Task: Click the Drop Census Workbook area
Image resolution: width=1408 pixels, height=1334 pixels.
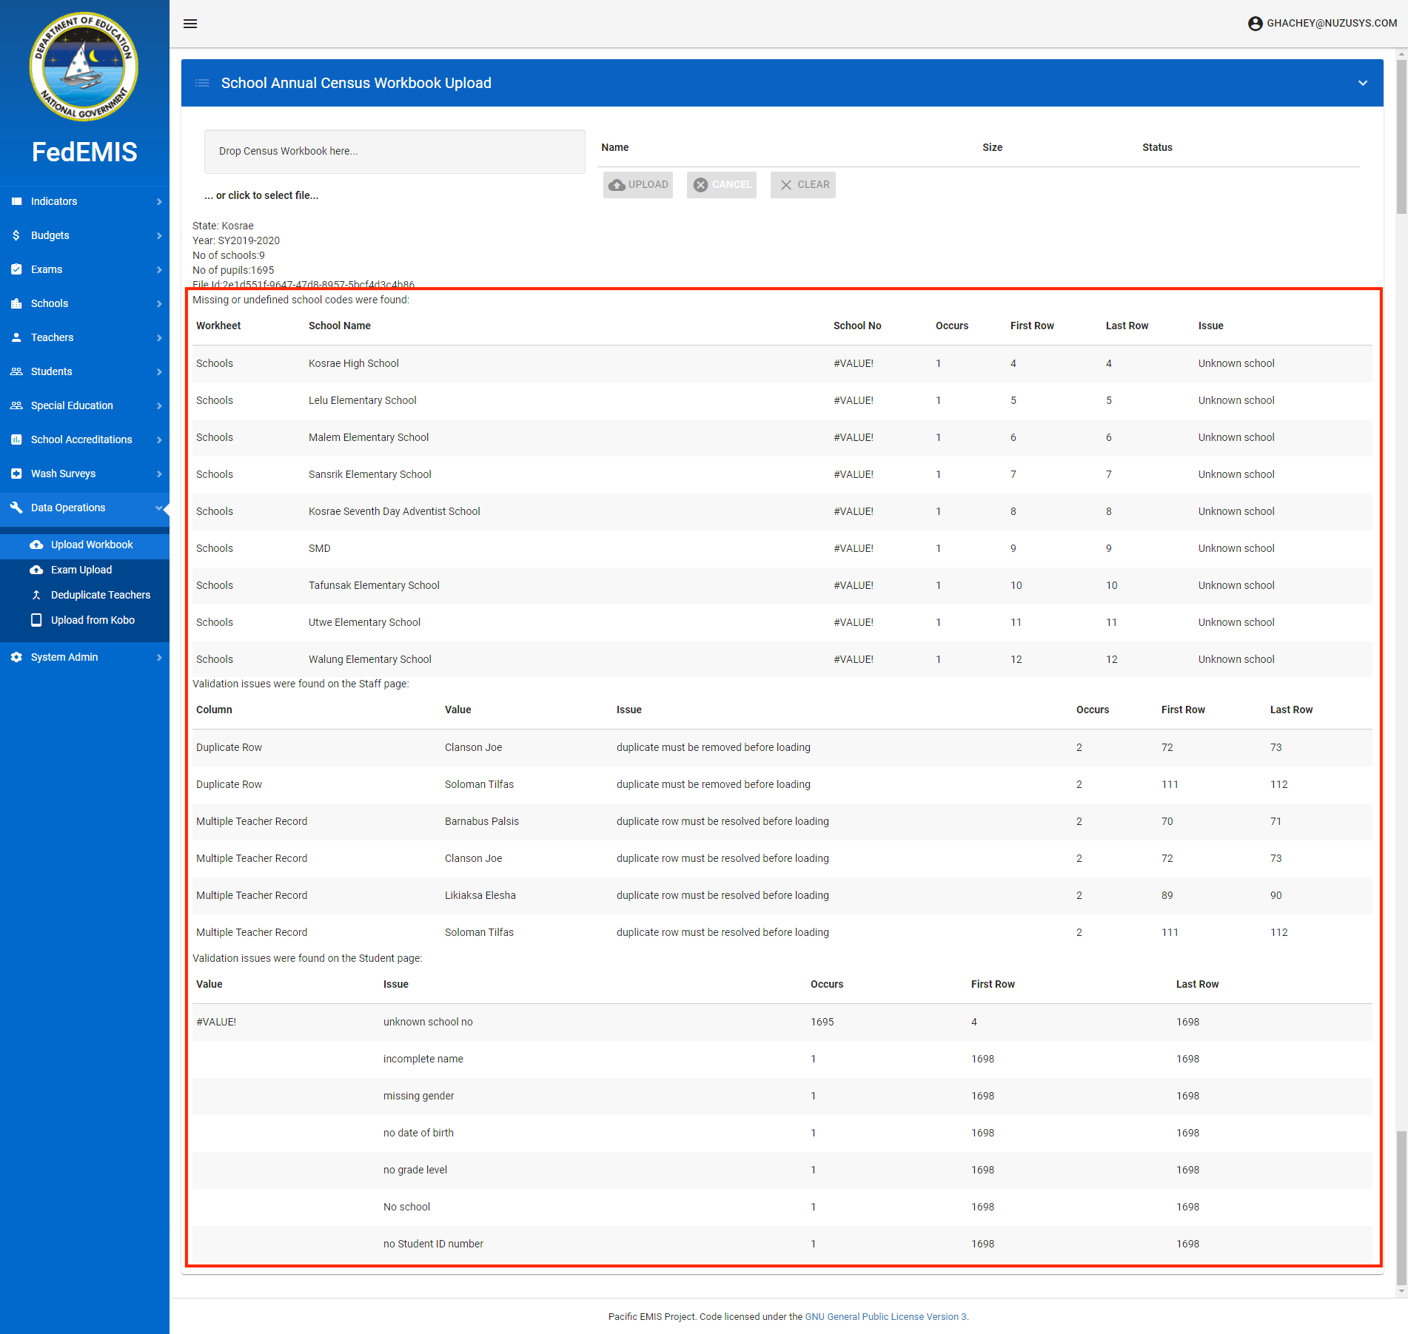Action: (x=395, y=152)
